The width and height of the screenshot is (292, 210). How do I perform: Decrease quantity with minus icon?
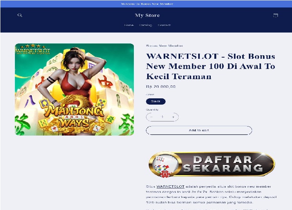[151, 117]
